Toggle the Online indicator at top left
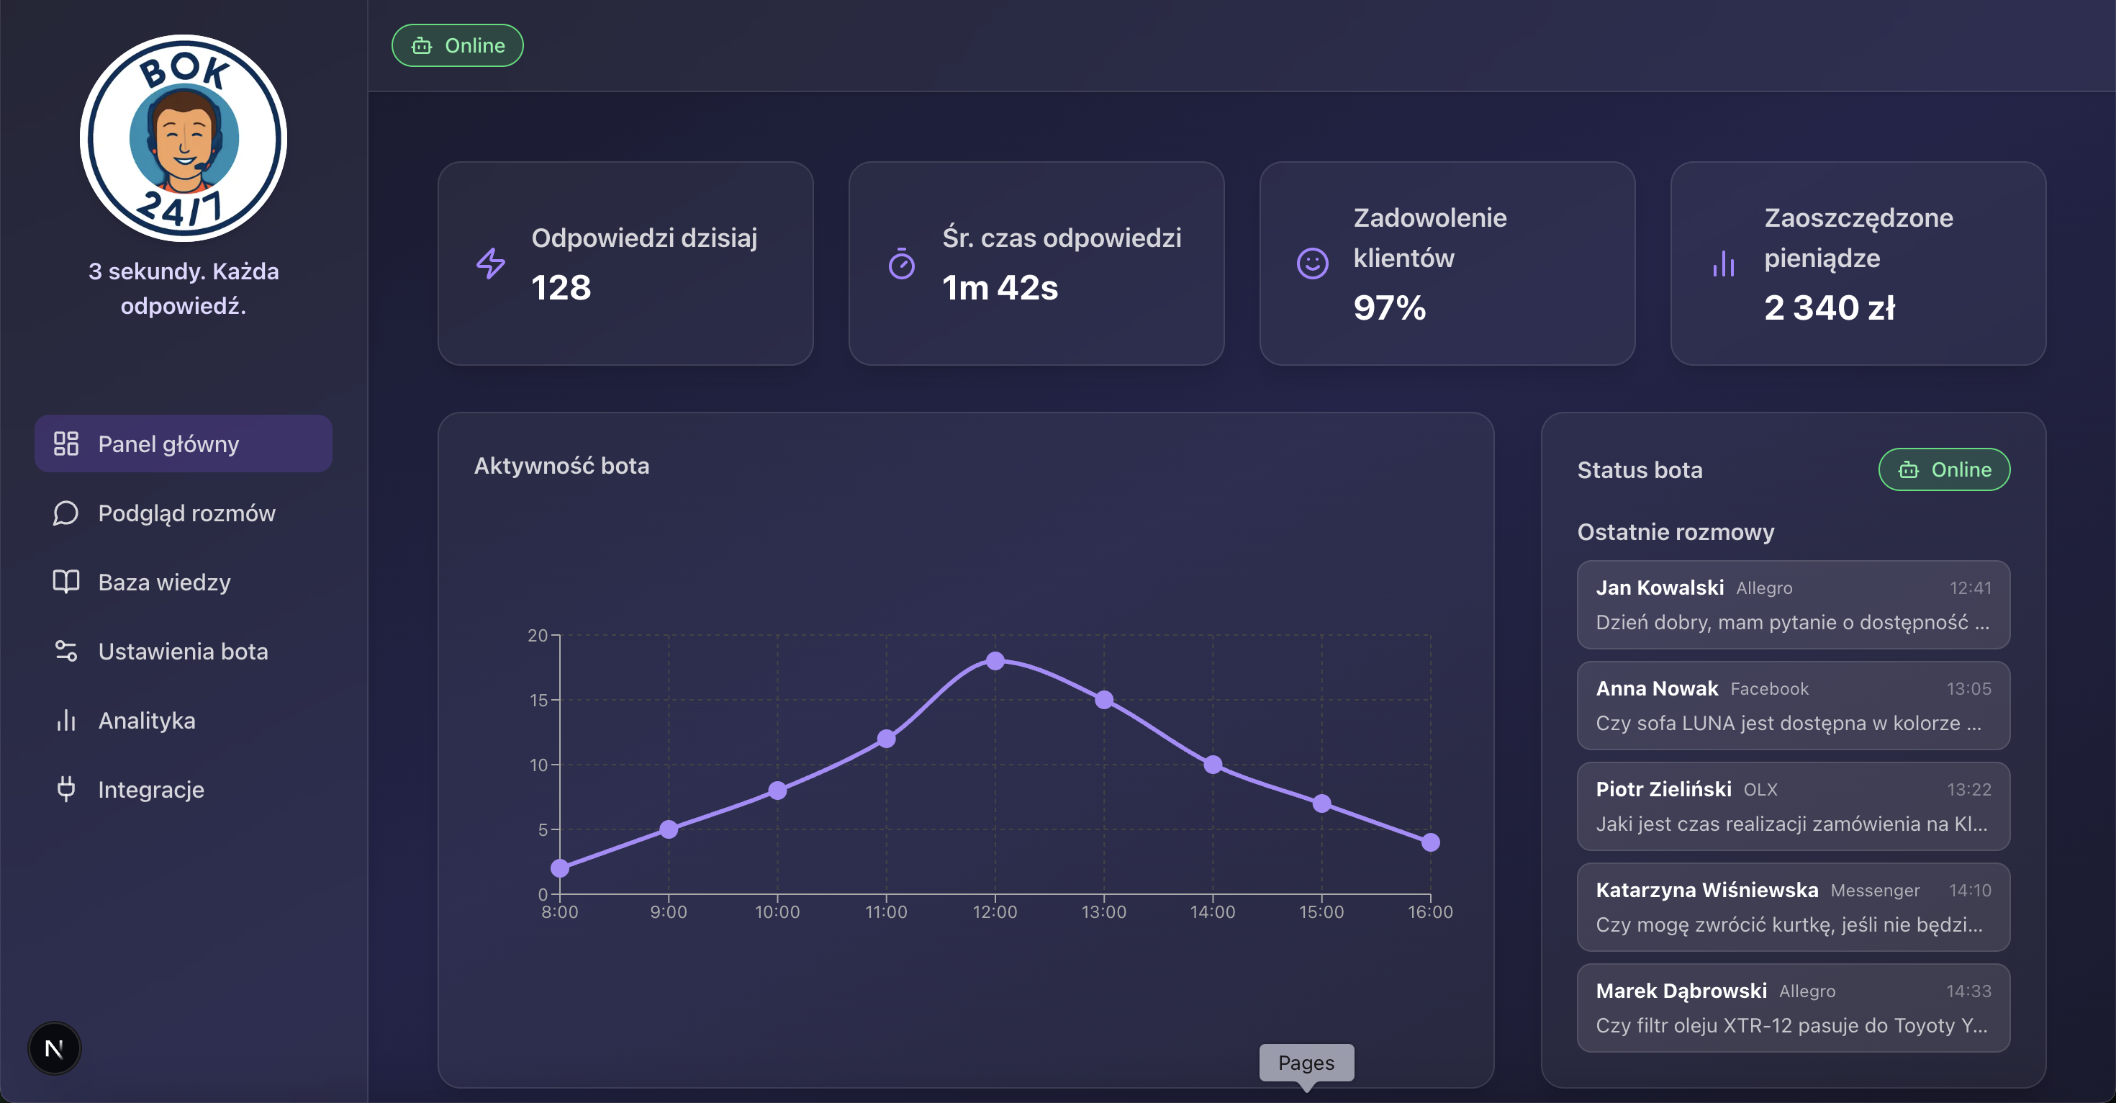The image size is (2116, 1103). (457, 45)
